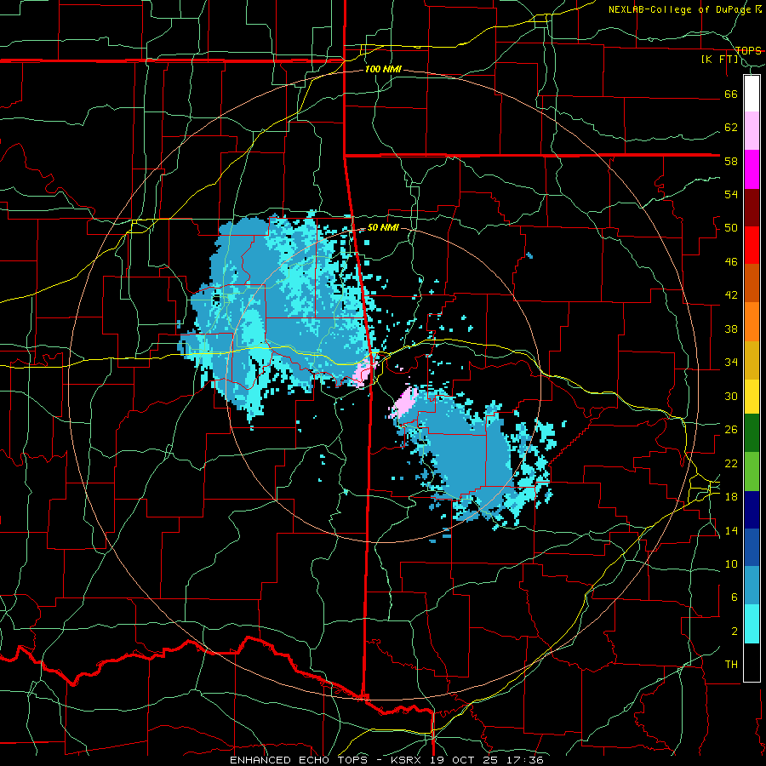
Task: Click the orange 42 legend swatch
Action: point(752,322)
